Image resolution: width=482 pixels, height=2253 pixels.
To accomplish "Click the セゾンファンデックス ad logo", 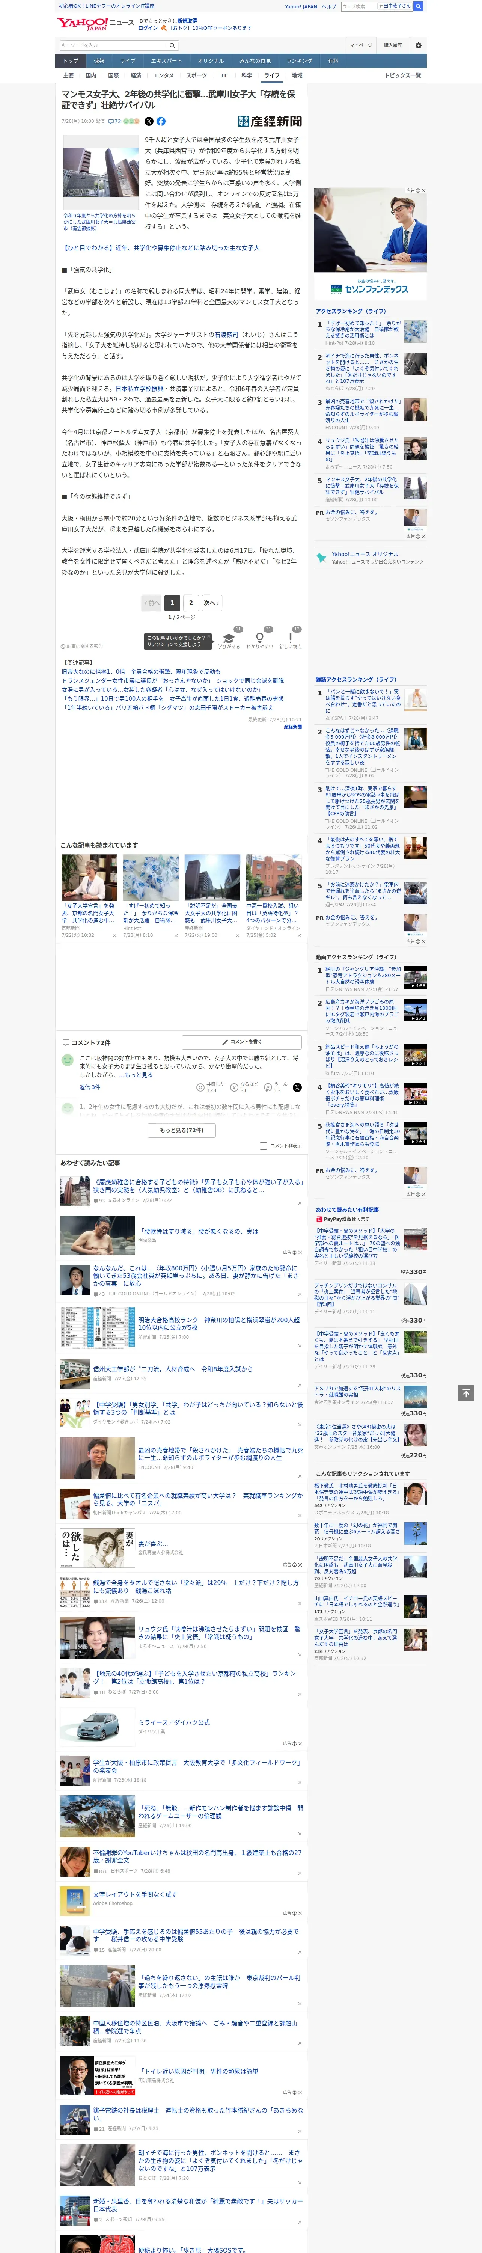I will (370, 289).
